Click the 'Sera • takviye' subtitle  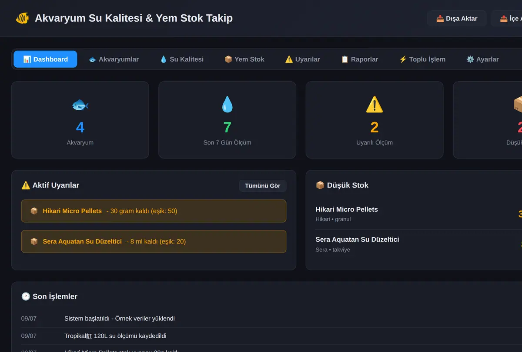[x=333, y=250]
